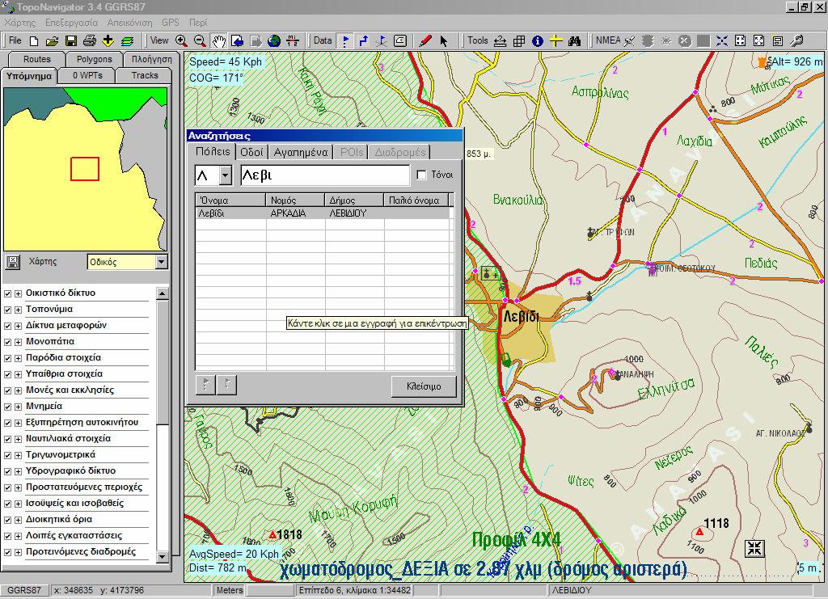The image size is (828, 599).
Task: Go to previous view blue arrow
Action: click(237, 41)
